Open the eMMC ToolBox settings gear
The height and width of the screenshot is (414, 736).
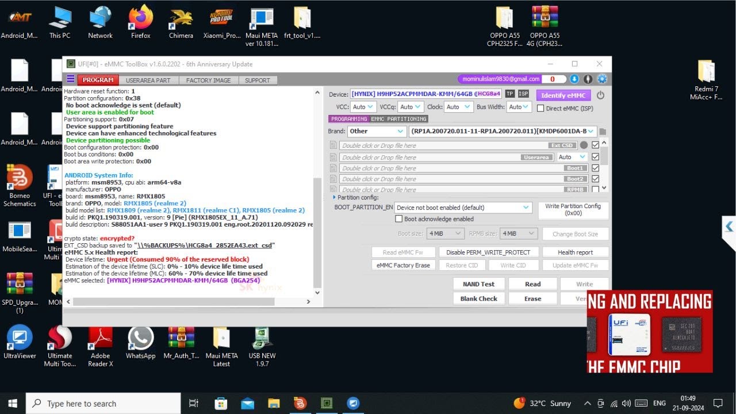tap(602, 79)
